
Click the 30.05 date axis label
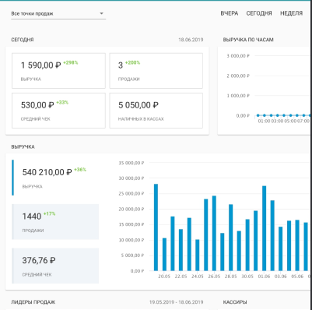[247, 277]
